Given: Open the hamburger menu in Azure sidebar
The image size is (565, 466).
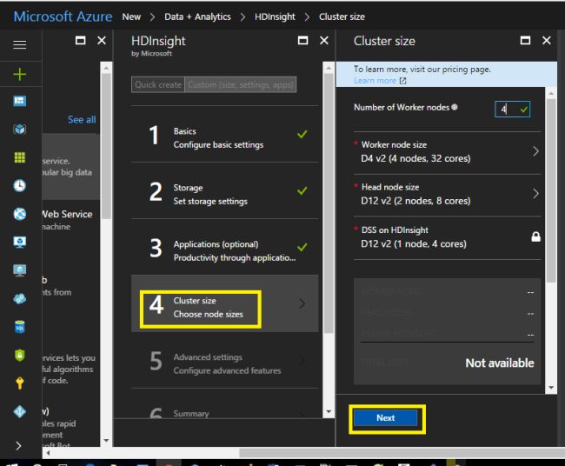Looking at the screenshot, I should [19, 44].
